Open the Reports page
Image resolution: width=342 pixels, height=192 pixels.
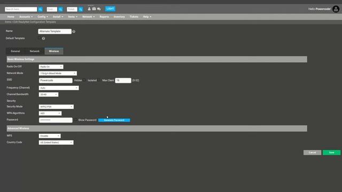pyautogui.click(x=104, y=17)
